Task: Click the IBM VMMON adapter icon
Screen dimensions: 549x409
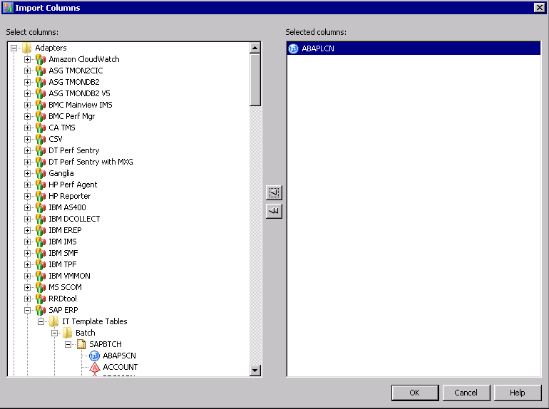Action: 41,276
